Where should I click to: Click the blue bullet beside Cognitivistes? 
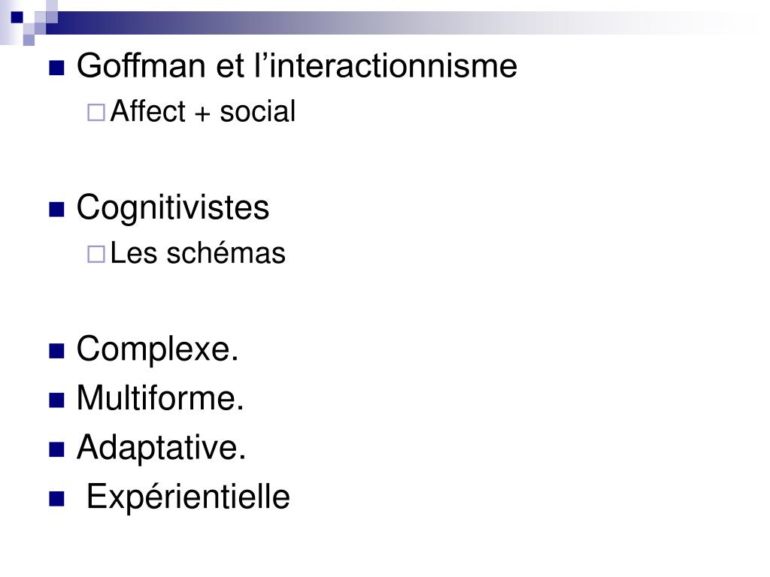(56, 210)
